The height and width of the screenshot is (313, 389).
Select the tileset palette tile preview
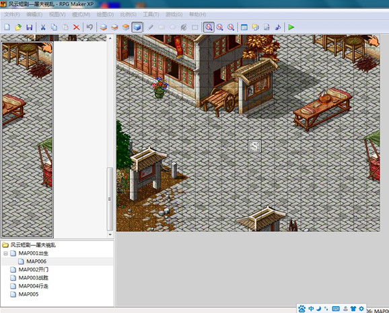28,140
